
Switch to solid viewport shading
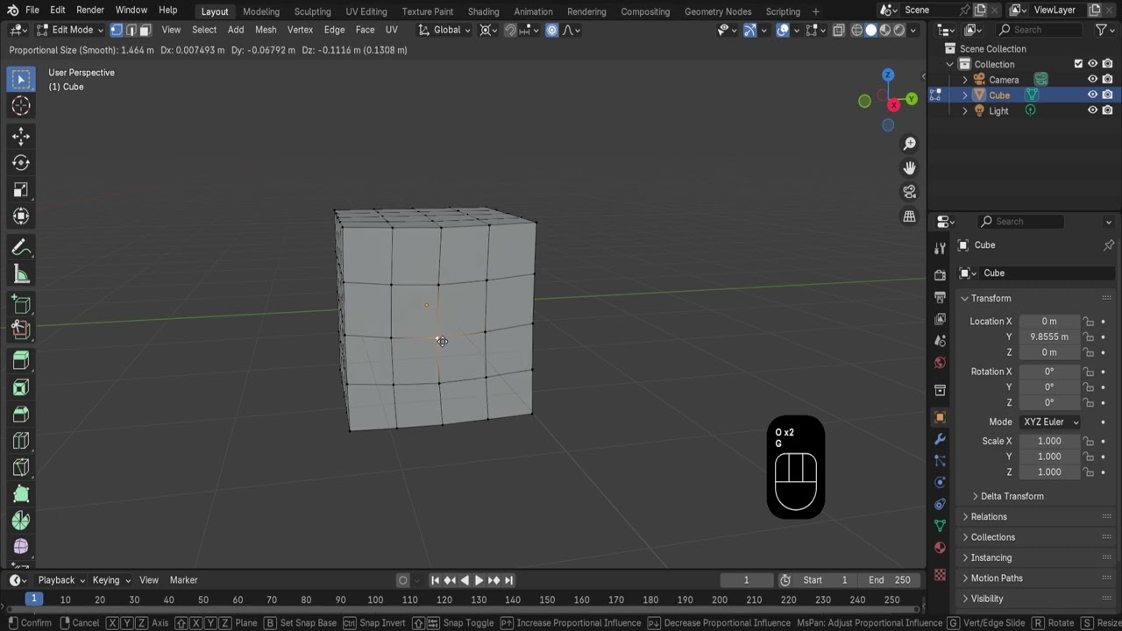[870, 30]
